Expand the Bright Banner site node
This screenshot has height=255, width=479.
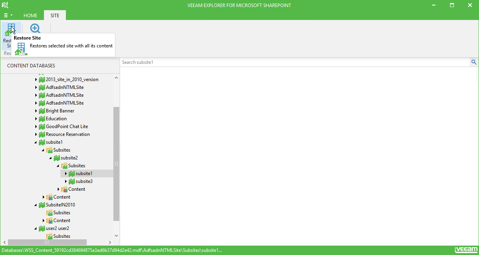click(36, 111)
